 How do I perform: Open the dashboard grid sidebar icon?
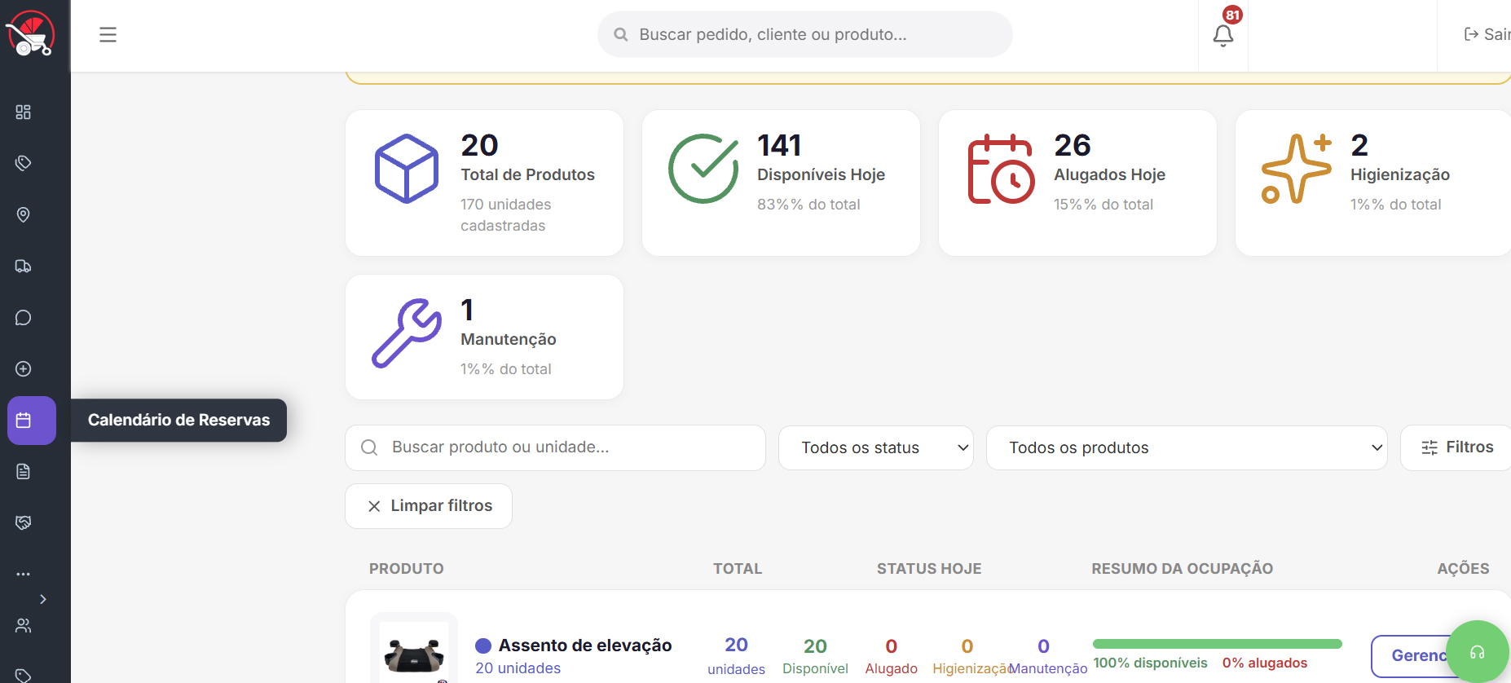tap(24, 112)
